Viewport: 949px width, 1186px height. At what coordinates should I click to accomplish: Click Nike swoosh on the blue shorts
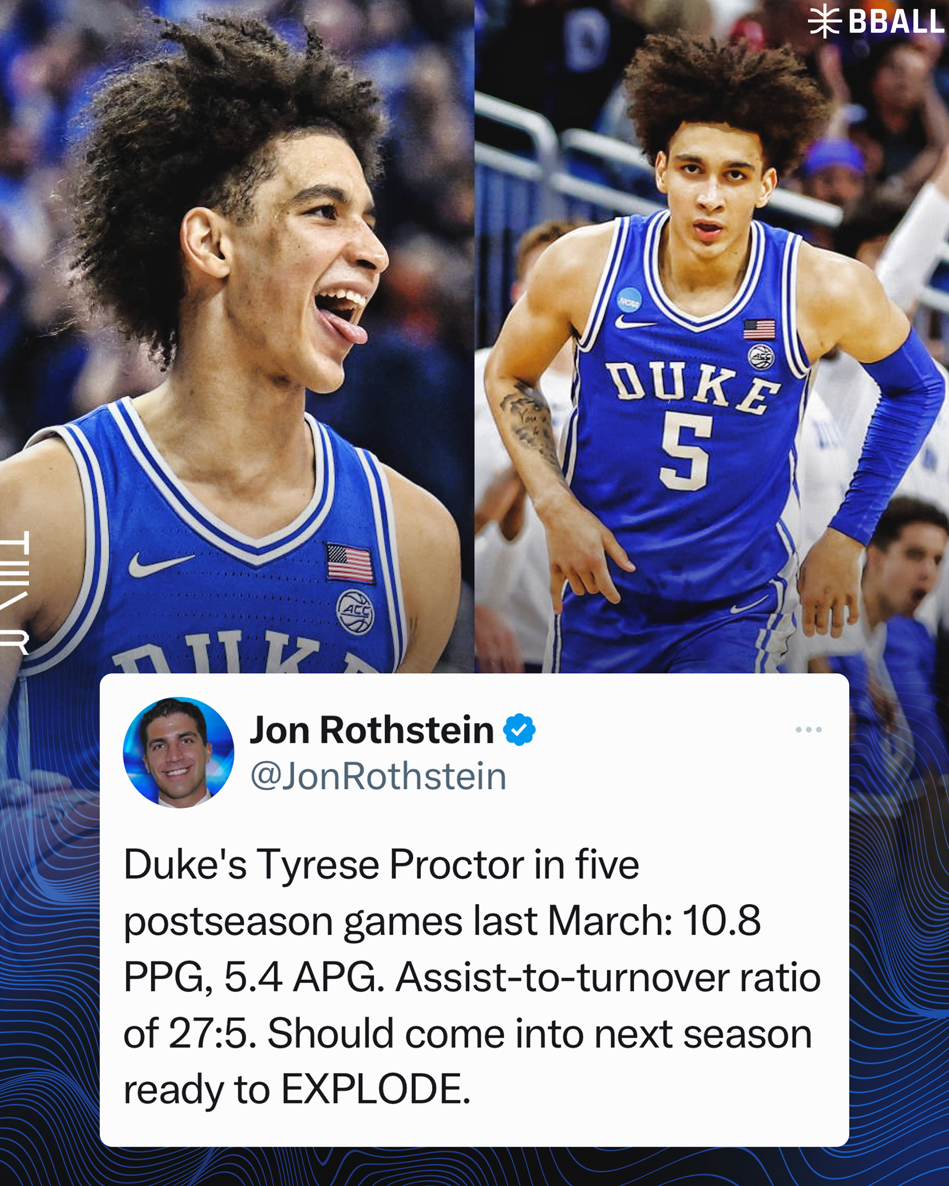click(748, 604)
